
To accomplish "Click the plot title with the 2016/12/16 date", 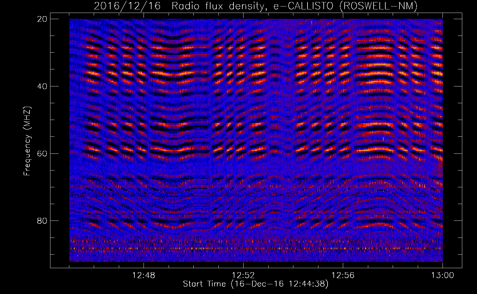I will (x=256, y=6).
